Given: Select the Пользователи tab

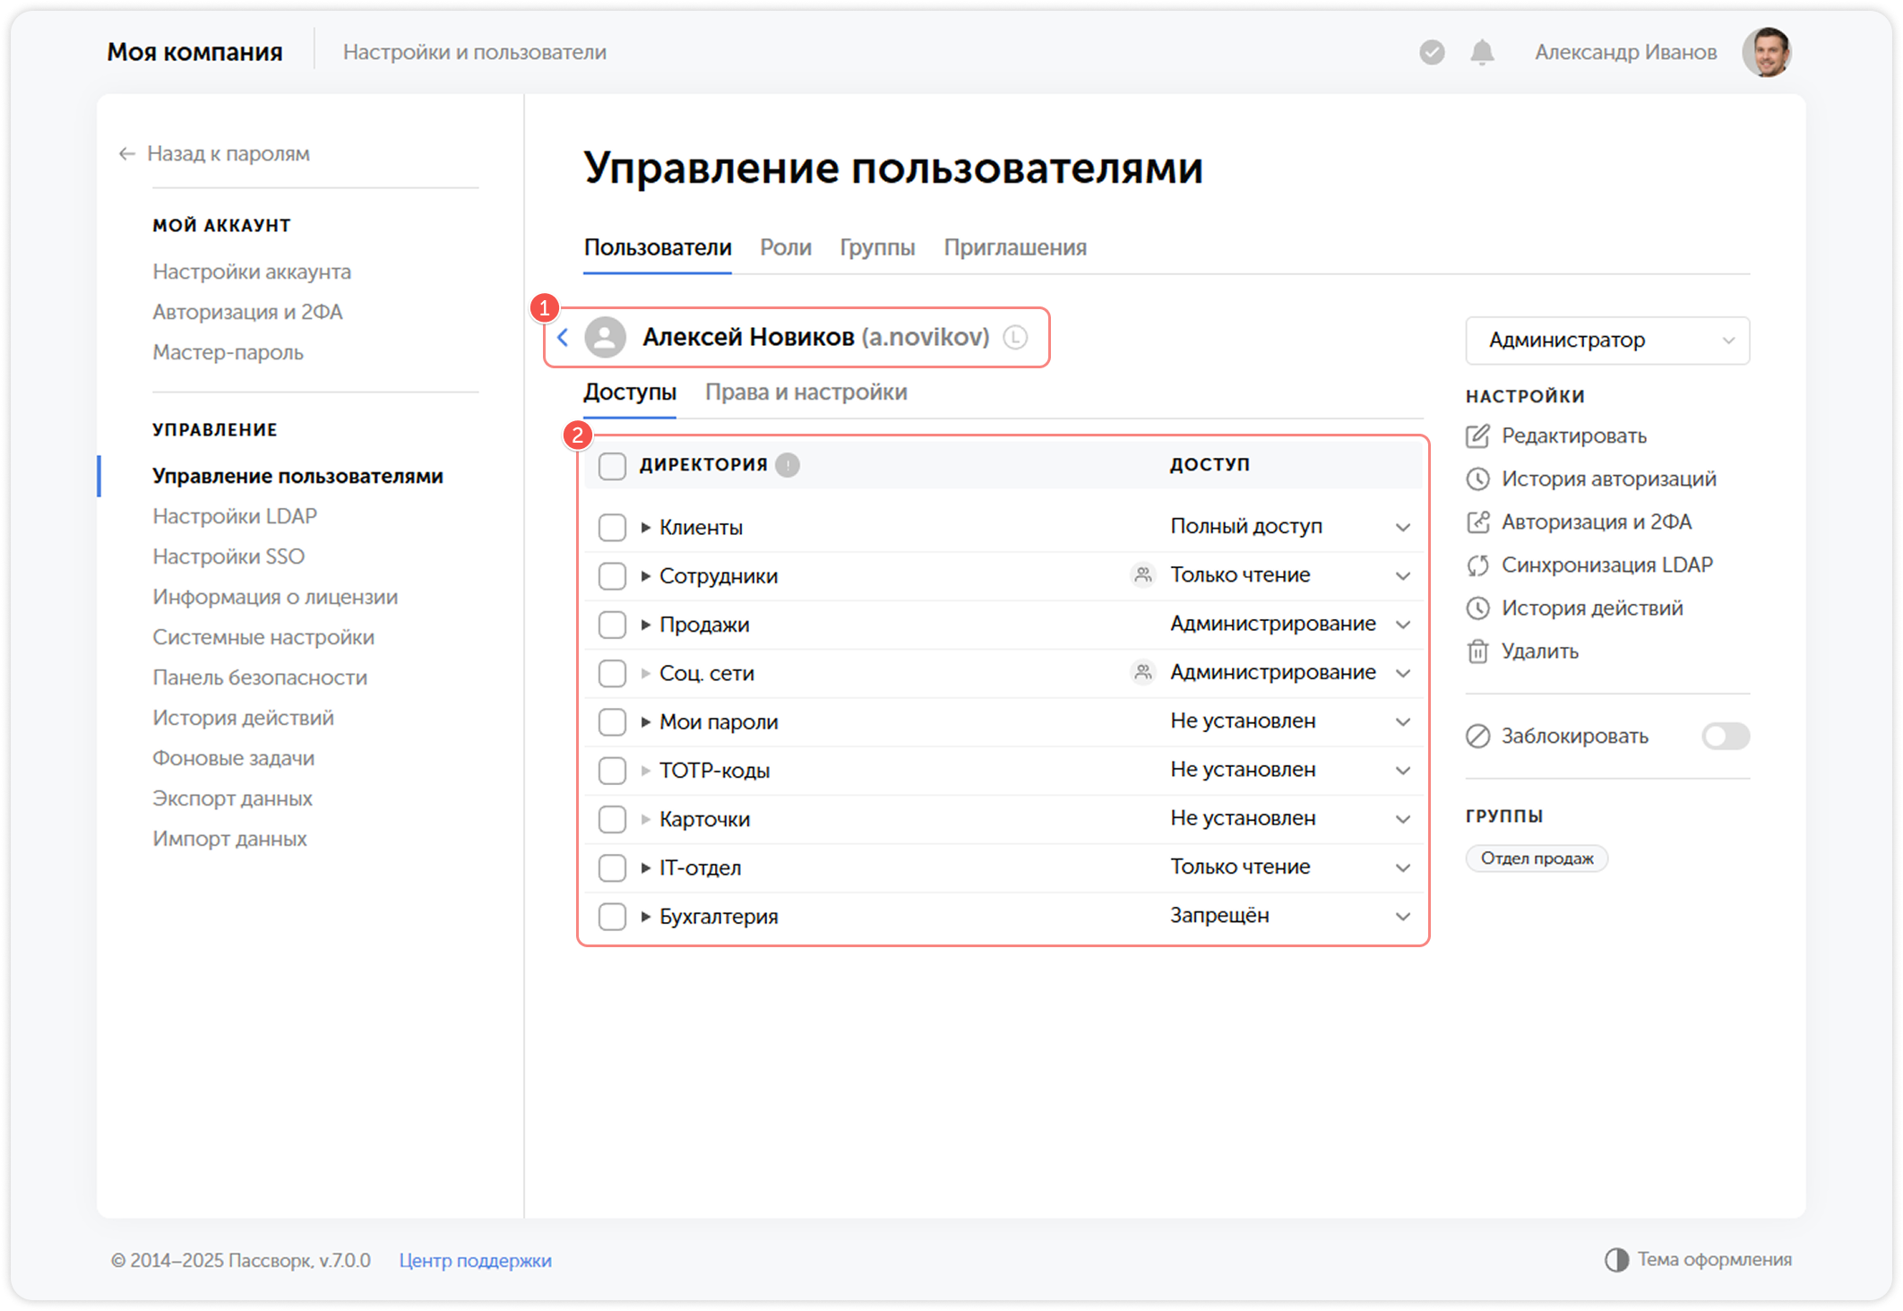Looking at the screenshot, I should pos(658,248).
